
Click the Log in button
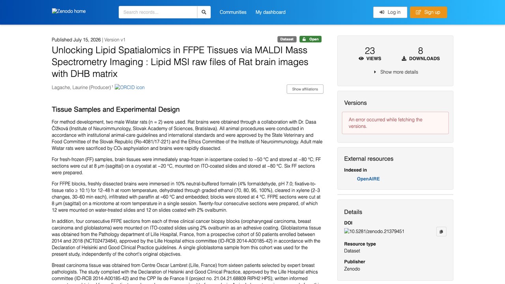tap(390, 12)
